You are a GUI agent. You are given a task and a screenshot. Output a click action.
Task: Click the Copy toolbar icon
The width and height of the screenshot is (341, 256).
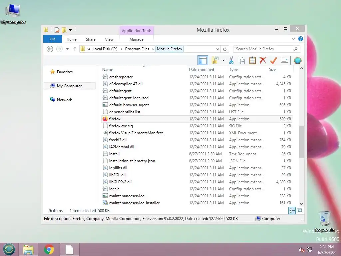click(x=242, y=60)
